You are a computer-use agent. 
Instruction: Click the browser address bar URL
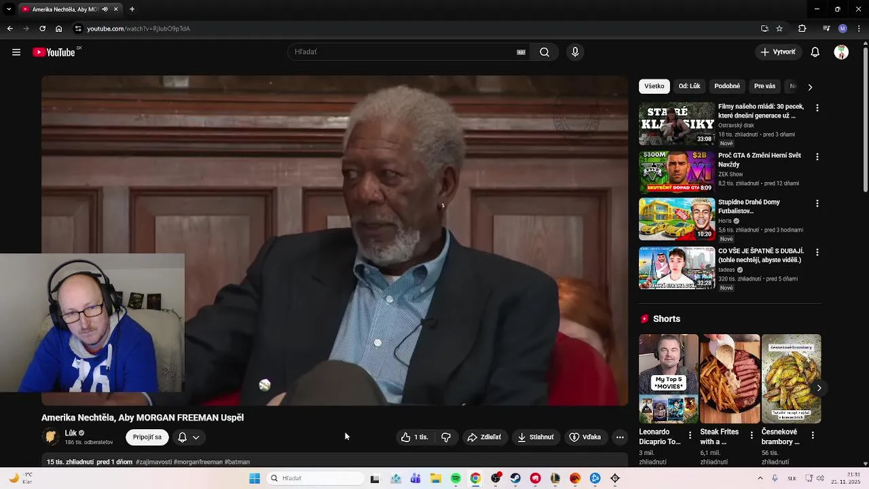click(x=138, y=29)
